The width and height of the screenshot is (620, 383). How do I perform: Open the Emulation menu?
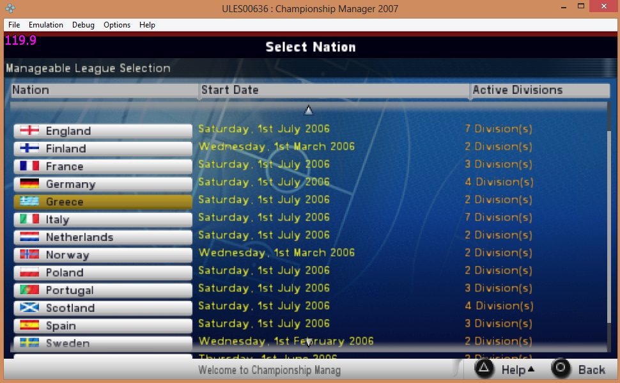click(45, 25)
